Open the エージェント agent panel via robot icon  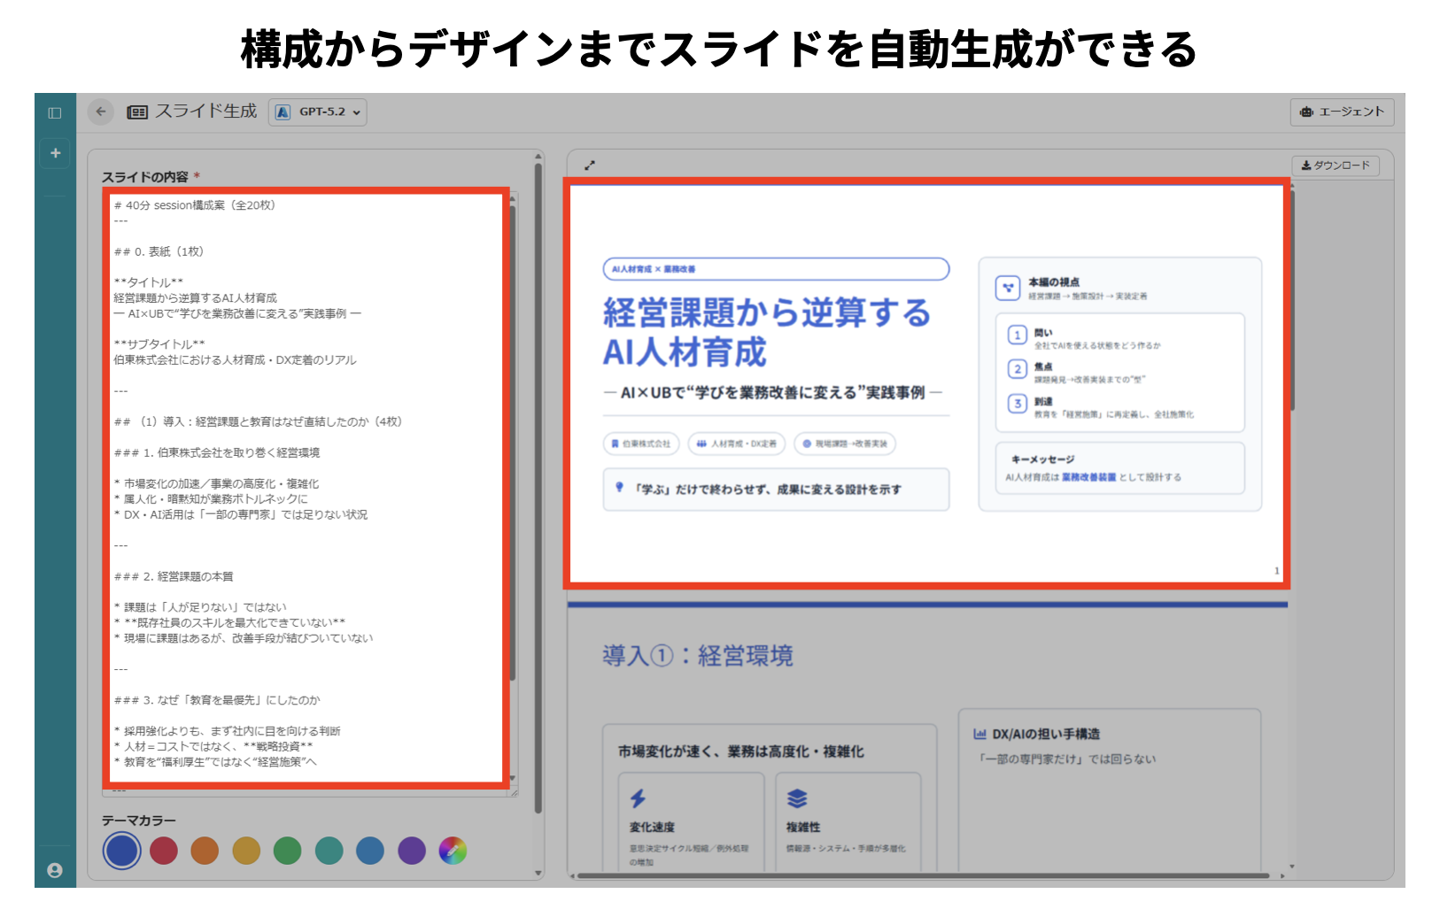pos(1308,112)
